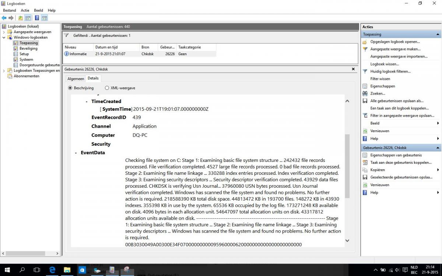This screenshot has height=276, width=442.
Task: Launch Microsoft Edge from the taskbar
Action: (x=52, y=270)
